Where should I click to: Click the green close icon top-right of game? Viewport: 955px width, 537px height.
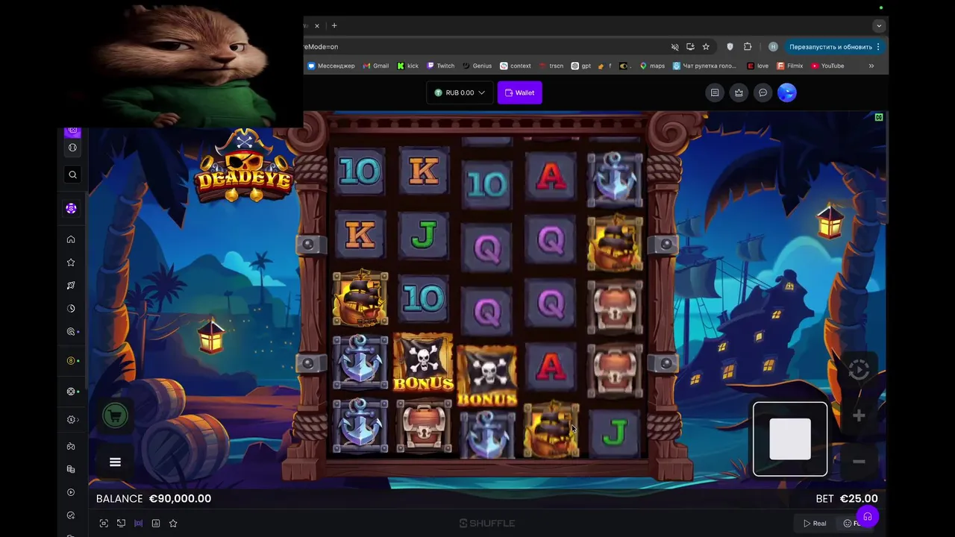pos(879,117)
